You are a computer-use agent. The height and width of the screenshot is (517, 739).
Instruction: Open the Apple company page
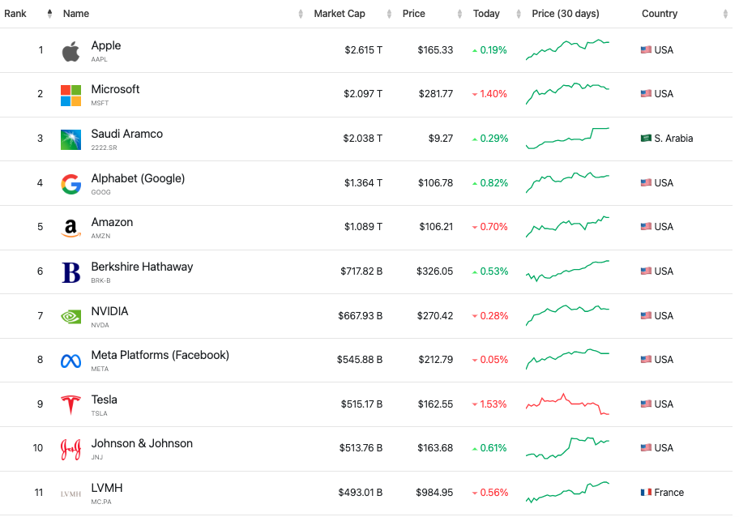106,45
